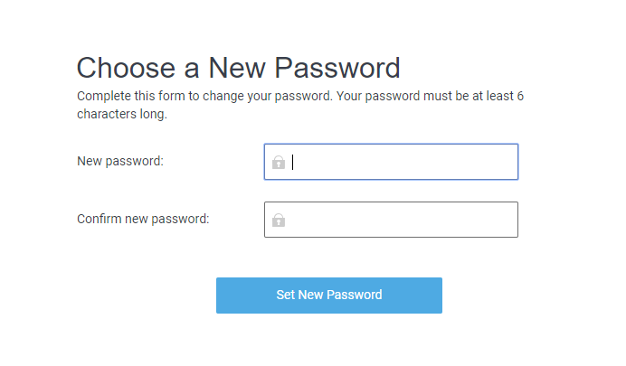
Task: Click the "characters long." text line
Action: 122,115
